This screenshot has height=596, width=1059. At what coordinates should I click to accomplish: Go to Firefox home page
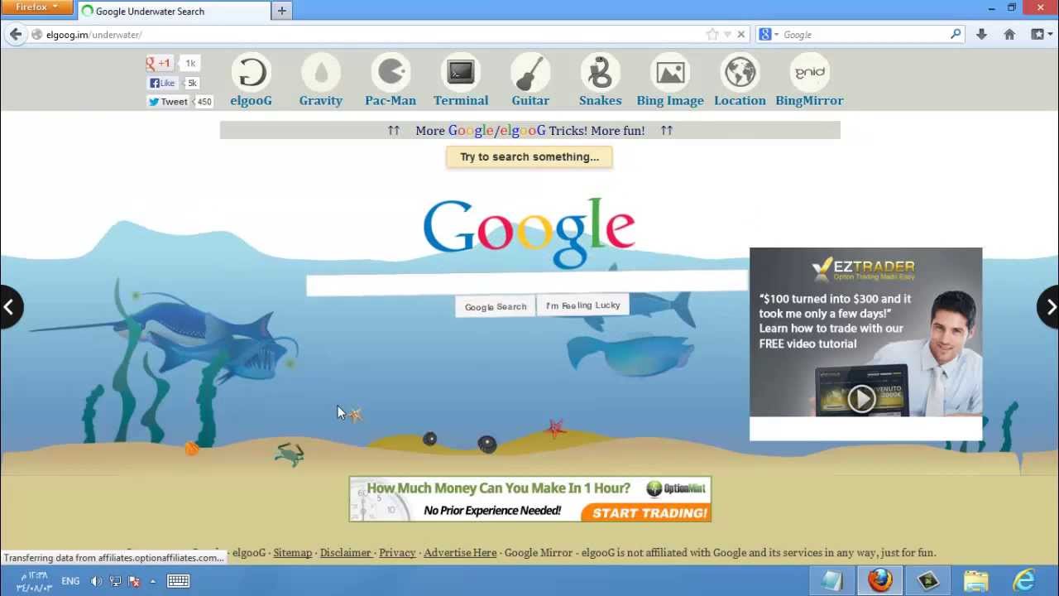pos(1009,35)
